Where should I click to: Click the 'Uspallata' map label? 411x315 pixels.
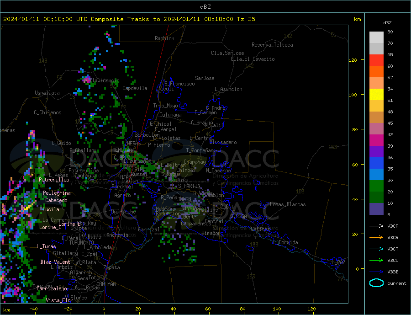pyautogui.click(x=47, y=93)
